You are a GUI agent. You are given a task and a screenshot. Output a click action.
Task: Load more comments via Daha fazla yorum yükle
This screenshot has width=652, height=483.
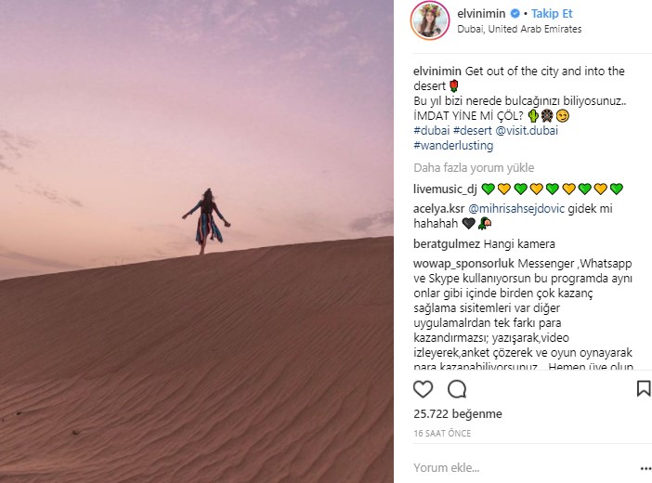click(474, 167)
